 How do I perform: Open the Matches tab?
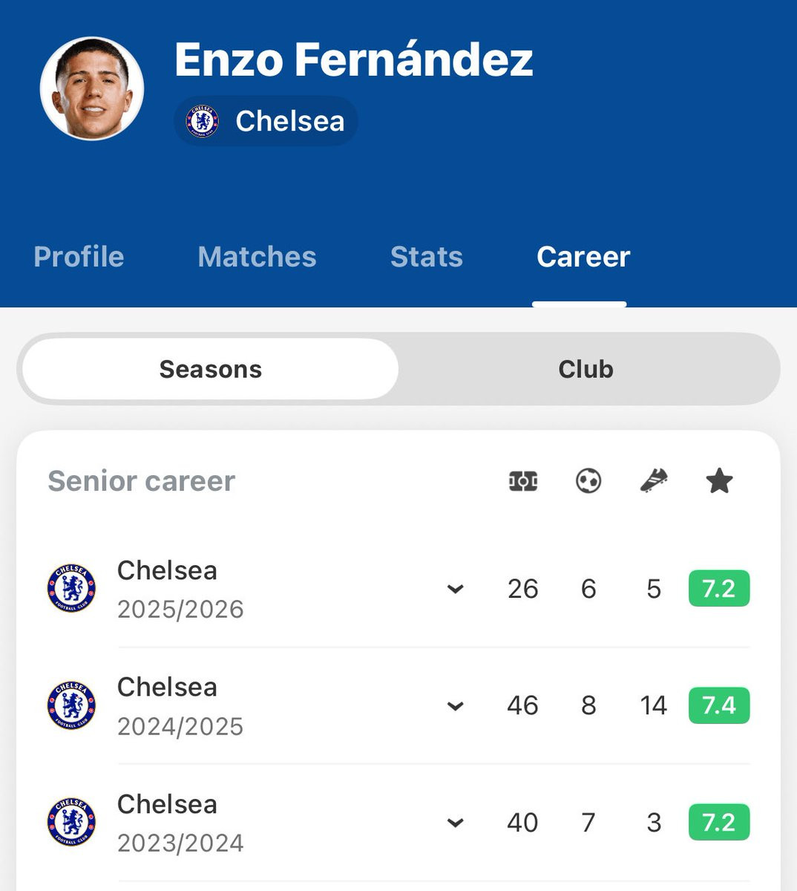(257, 257)
